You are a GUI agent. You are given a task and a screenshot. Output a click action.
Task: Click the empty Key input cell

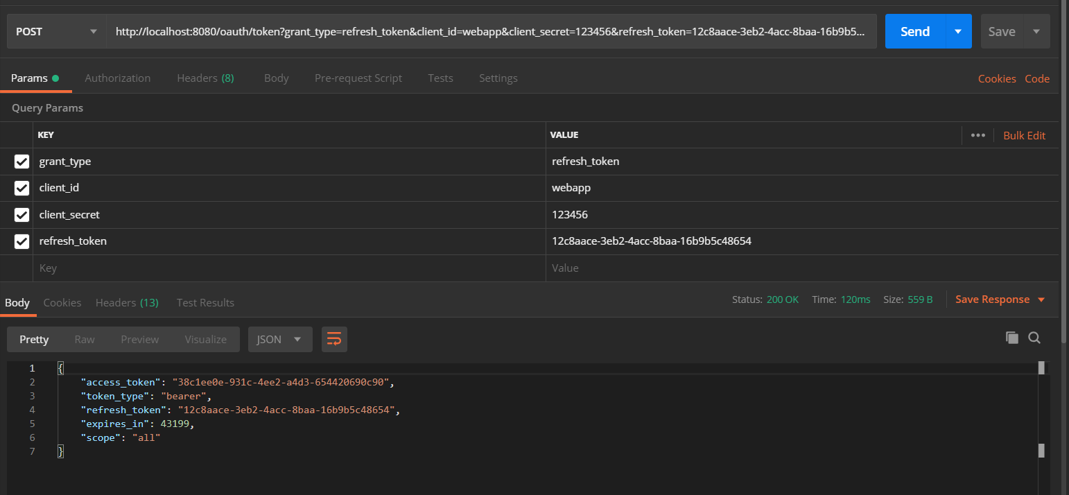pyautogui.click(x=289, y=268)
